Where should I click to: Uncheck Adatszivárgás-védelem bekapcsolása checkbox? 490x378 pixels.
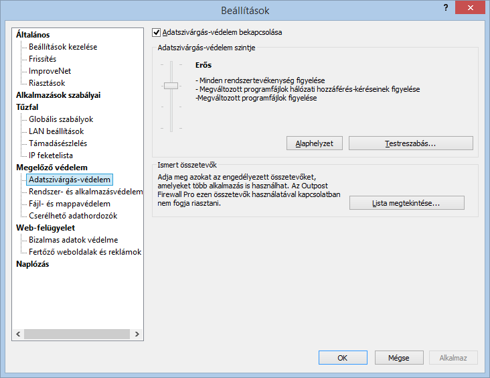click(x=156, y=32)
